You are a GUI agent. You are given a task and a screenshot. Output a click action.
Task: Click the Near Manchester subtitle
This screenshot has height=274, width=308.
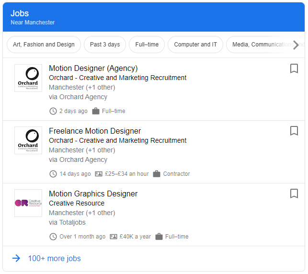(33, 23)
